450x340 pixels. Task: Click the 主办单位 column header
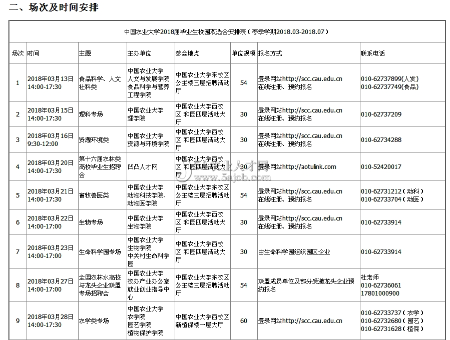pyautogui.click(x=139, y=53)
